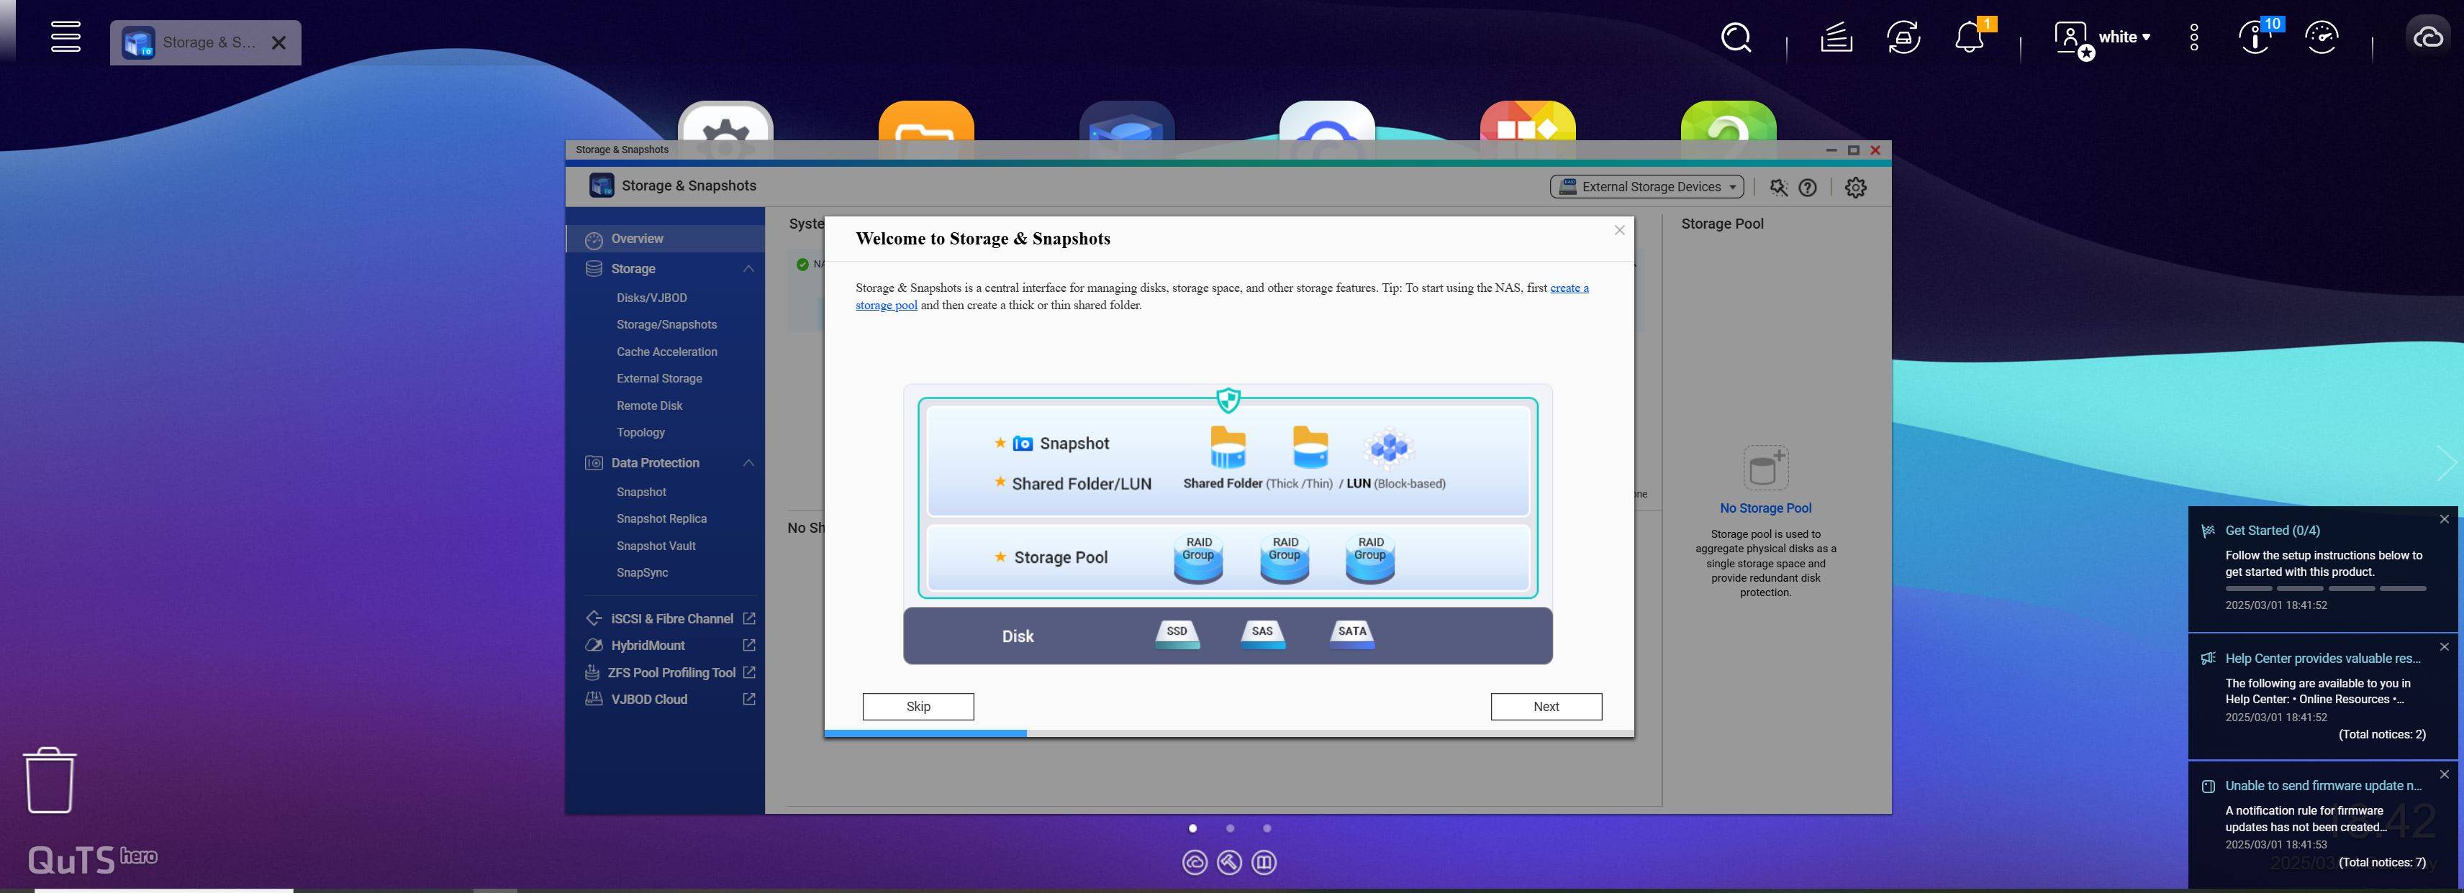
Task: Collapse the Storage sidebar section
Action: 749,269
